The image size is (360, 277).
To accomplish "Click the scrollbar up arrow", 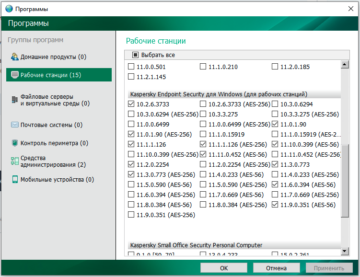I will click(345, 65).
